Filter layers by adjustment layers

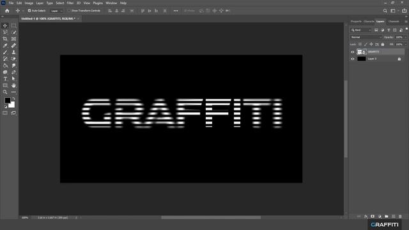382,30
